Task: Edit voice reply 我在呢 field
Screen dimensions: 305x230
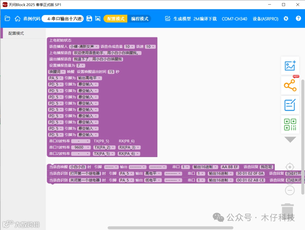Action: 266,167
